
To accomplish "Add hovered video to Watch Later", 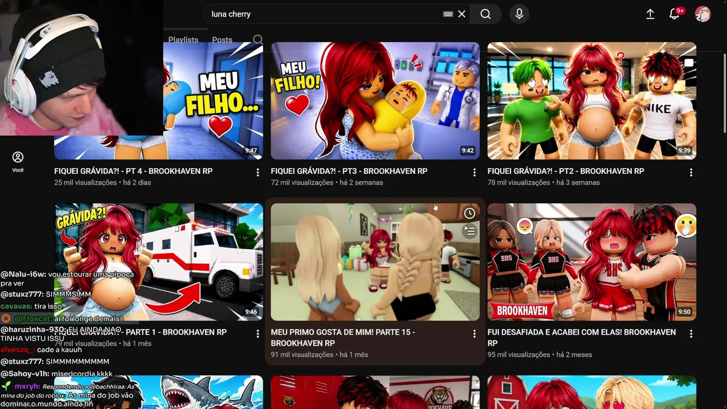I will [x=470, y=214].
